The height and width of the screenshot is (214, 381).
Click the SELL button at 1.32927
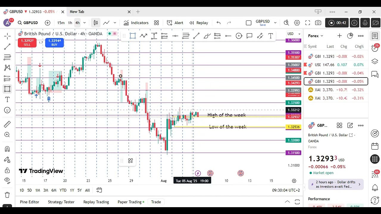(x=27, y=43)
